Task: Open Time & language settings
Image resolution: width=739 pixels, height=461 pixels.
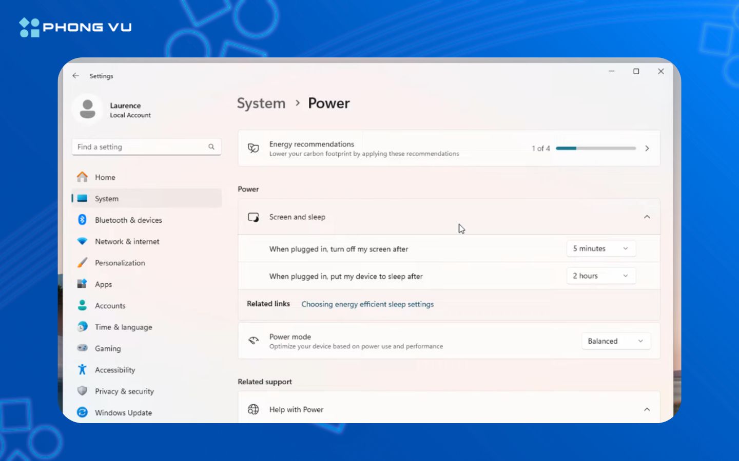Action: 123,327
